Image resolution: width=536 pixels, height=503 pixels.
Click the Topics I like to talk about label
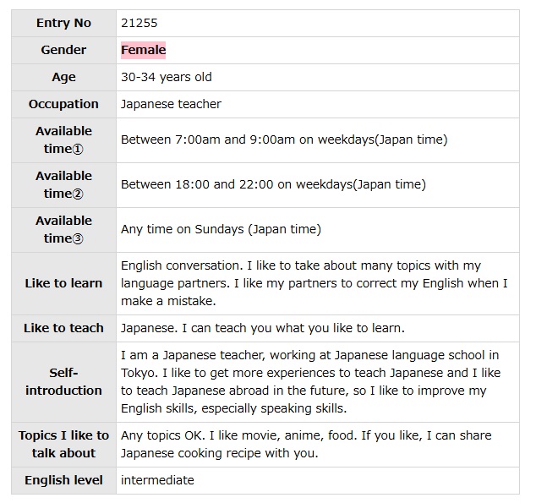pos(63,444)
